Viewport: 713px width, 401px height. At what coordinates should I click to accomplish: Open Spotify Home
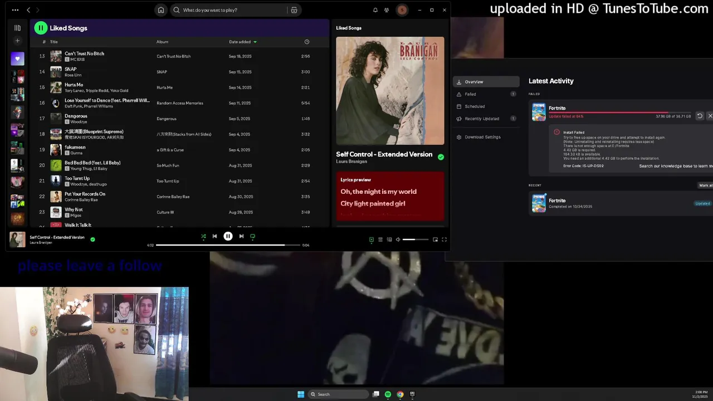(161, 10)
